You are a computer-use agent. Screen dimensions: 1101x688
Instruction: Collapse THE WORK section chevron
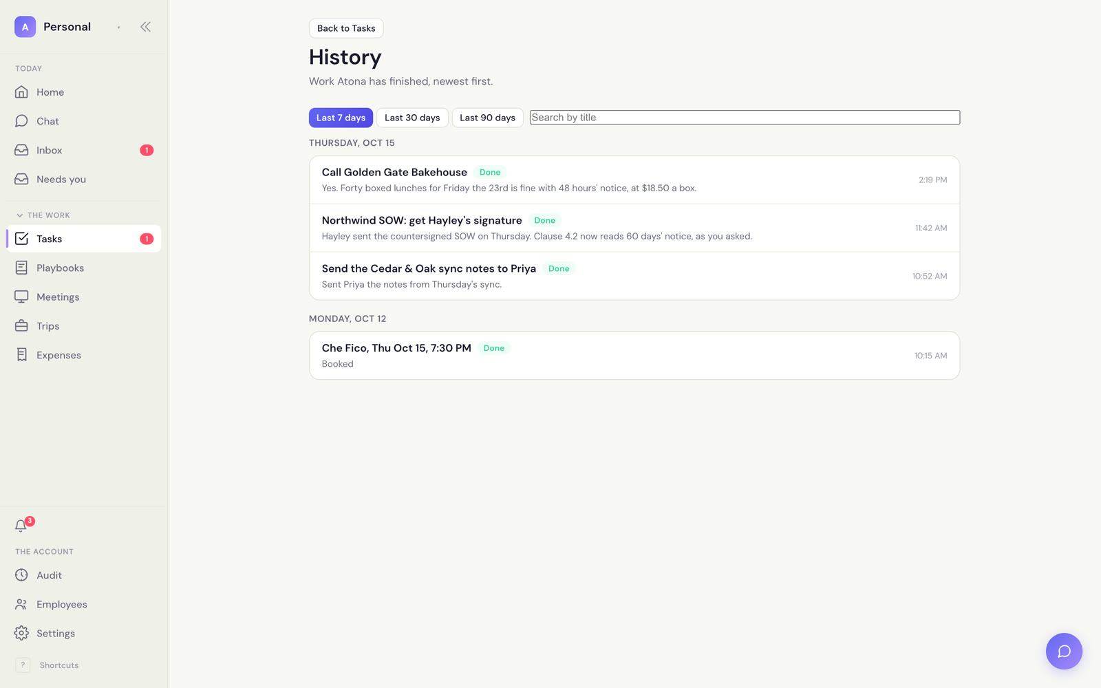(x=20, y=215)
